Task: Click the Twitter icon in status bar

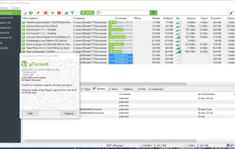Action: (x=232, y=145)
